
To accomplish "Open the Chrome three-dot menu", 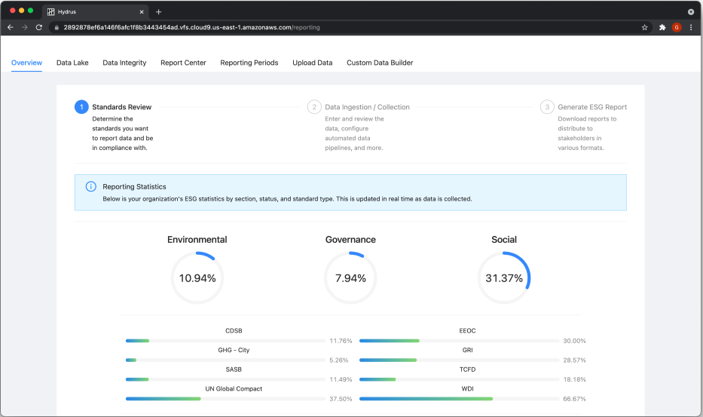I will 691,27.
